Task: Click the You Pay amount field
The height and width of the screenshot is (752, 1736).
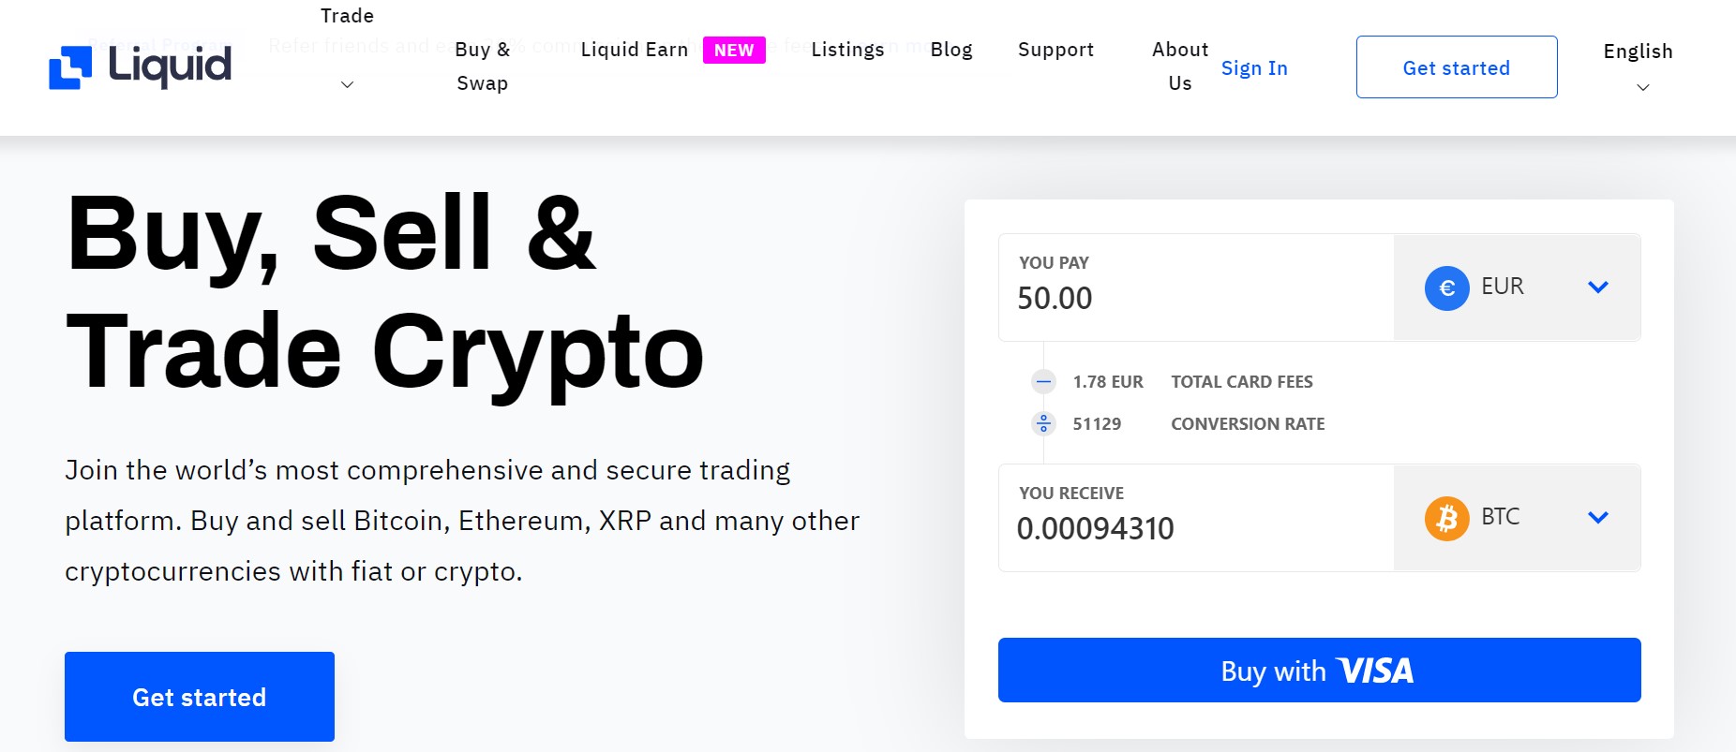Action: [1055, 298]
